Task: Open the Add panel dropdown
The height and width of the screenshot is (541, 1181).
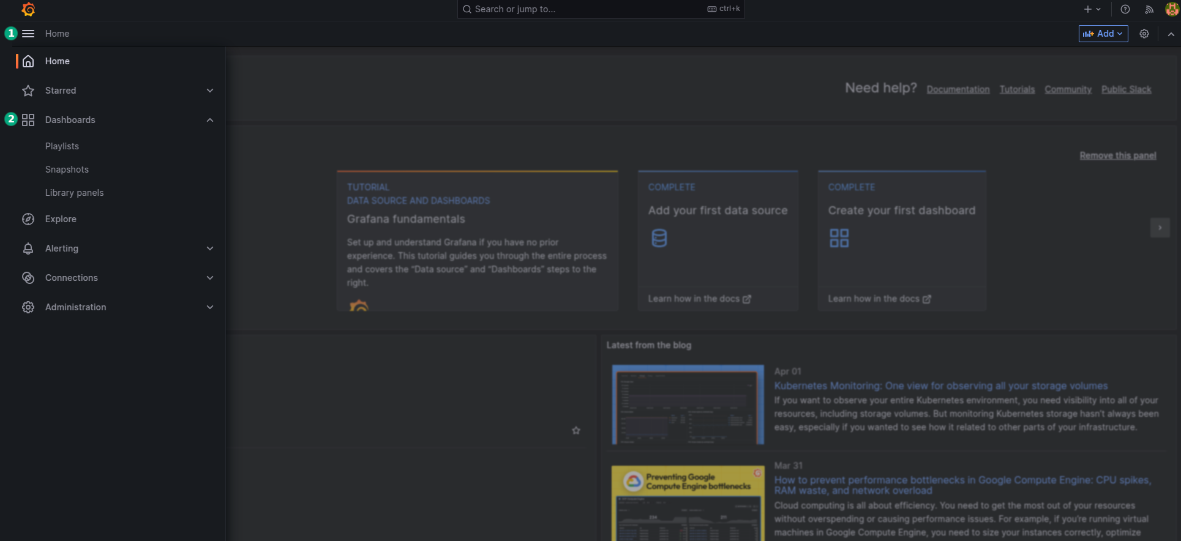Action: (x=1103, y=34)
